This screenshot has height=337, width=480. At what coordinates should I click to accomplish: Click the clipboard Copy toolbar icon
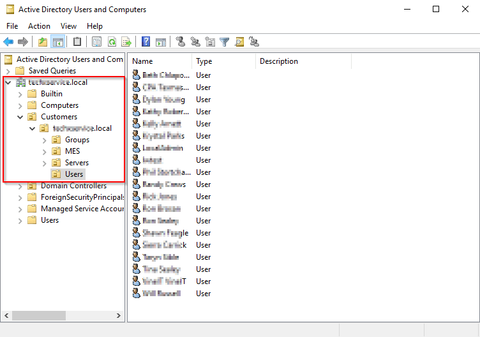(77, 41)
